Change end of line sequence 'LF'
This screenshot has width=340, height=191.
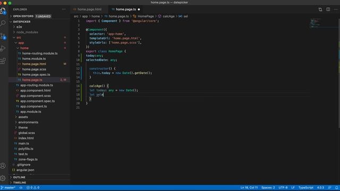[x=293, y=187]
